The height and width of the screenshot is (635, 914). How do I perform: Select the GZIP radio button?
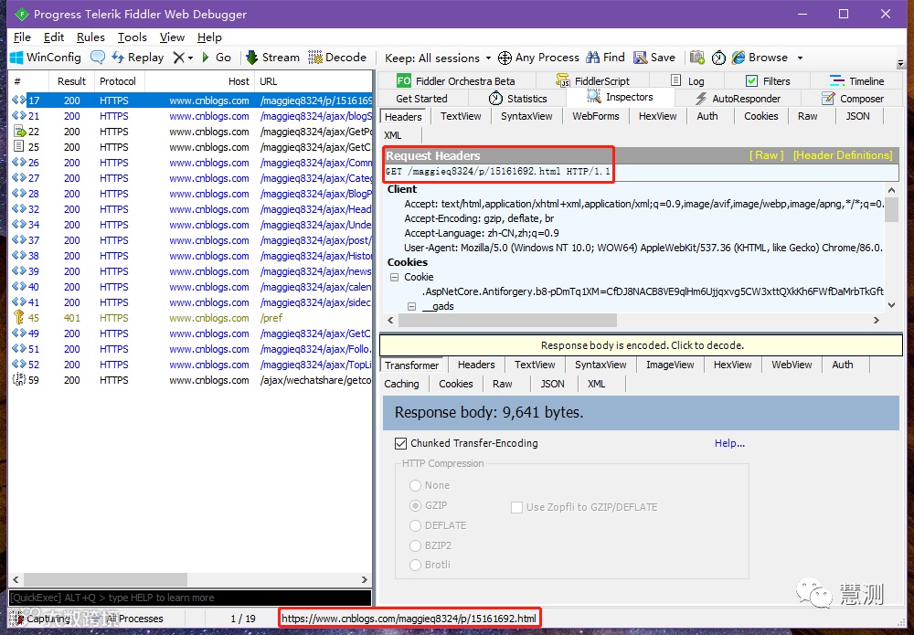click(415, 505)
